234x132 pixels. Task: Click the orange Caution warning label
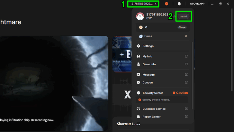point(180,93)
